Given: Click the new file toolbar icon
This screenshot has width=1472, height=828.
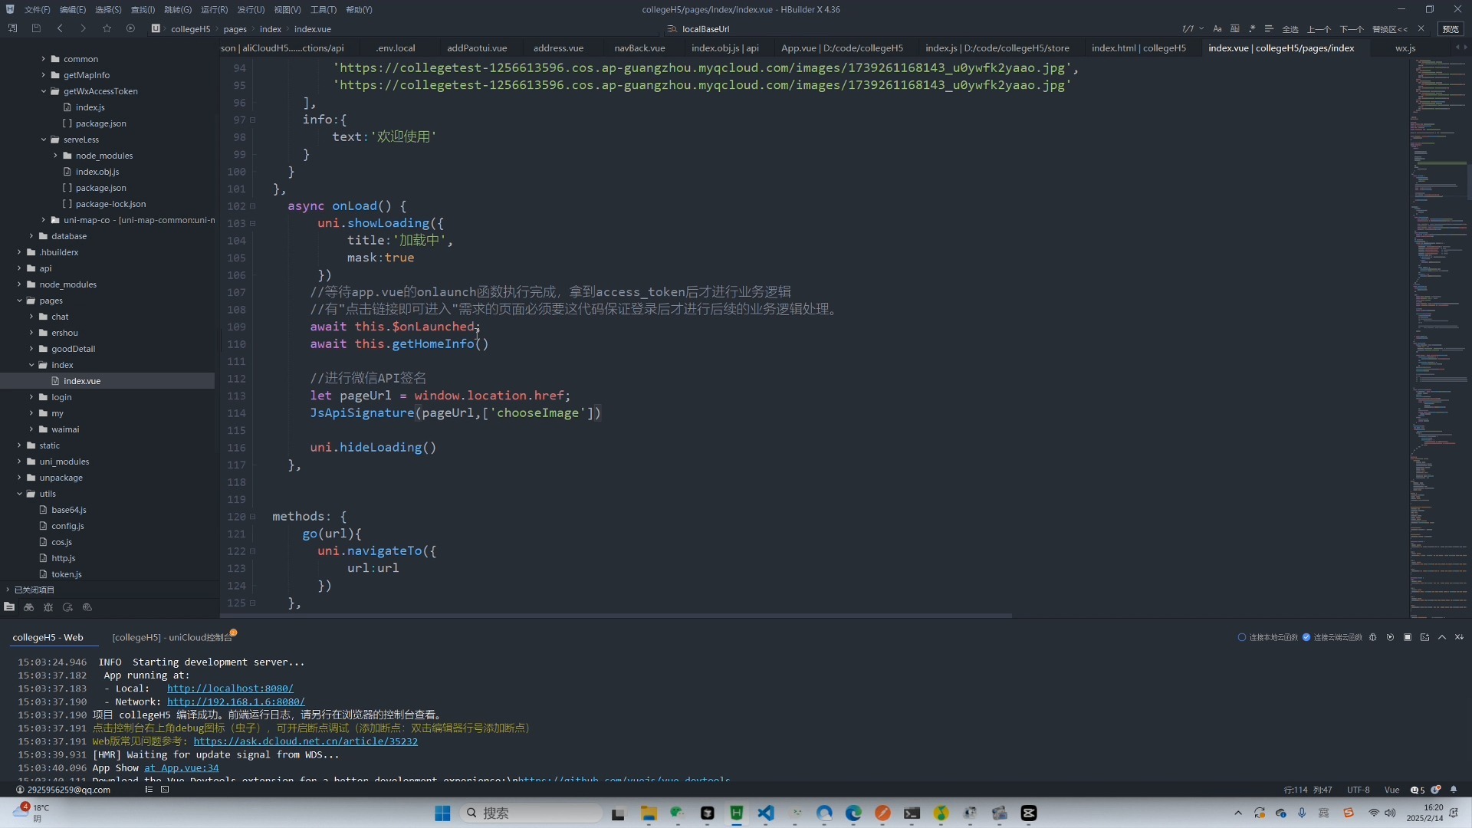Looking at the screenshot, I should 12,28.
